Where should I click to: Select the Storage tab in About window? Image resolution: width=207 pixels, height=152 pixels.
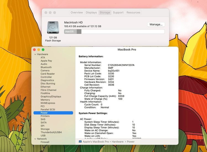tap(105, 12)
